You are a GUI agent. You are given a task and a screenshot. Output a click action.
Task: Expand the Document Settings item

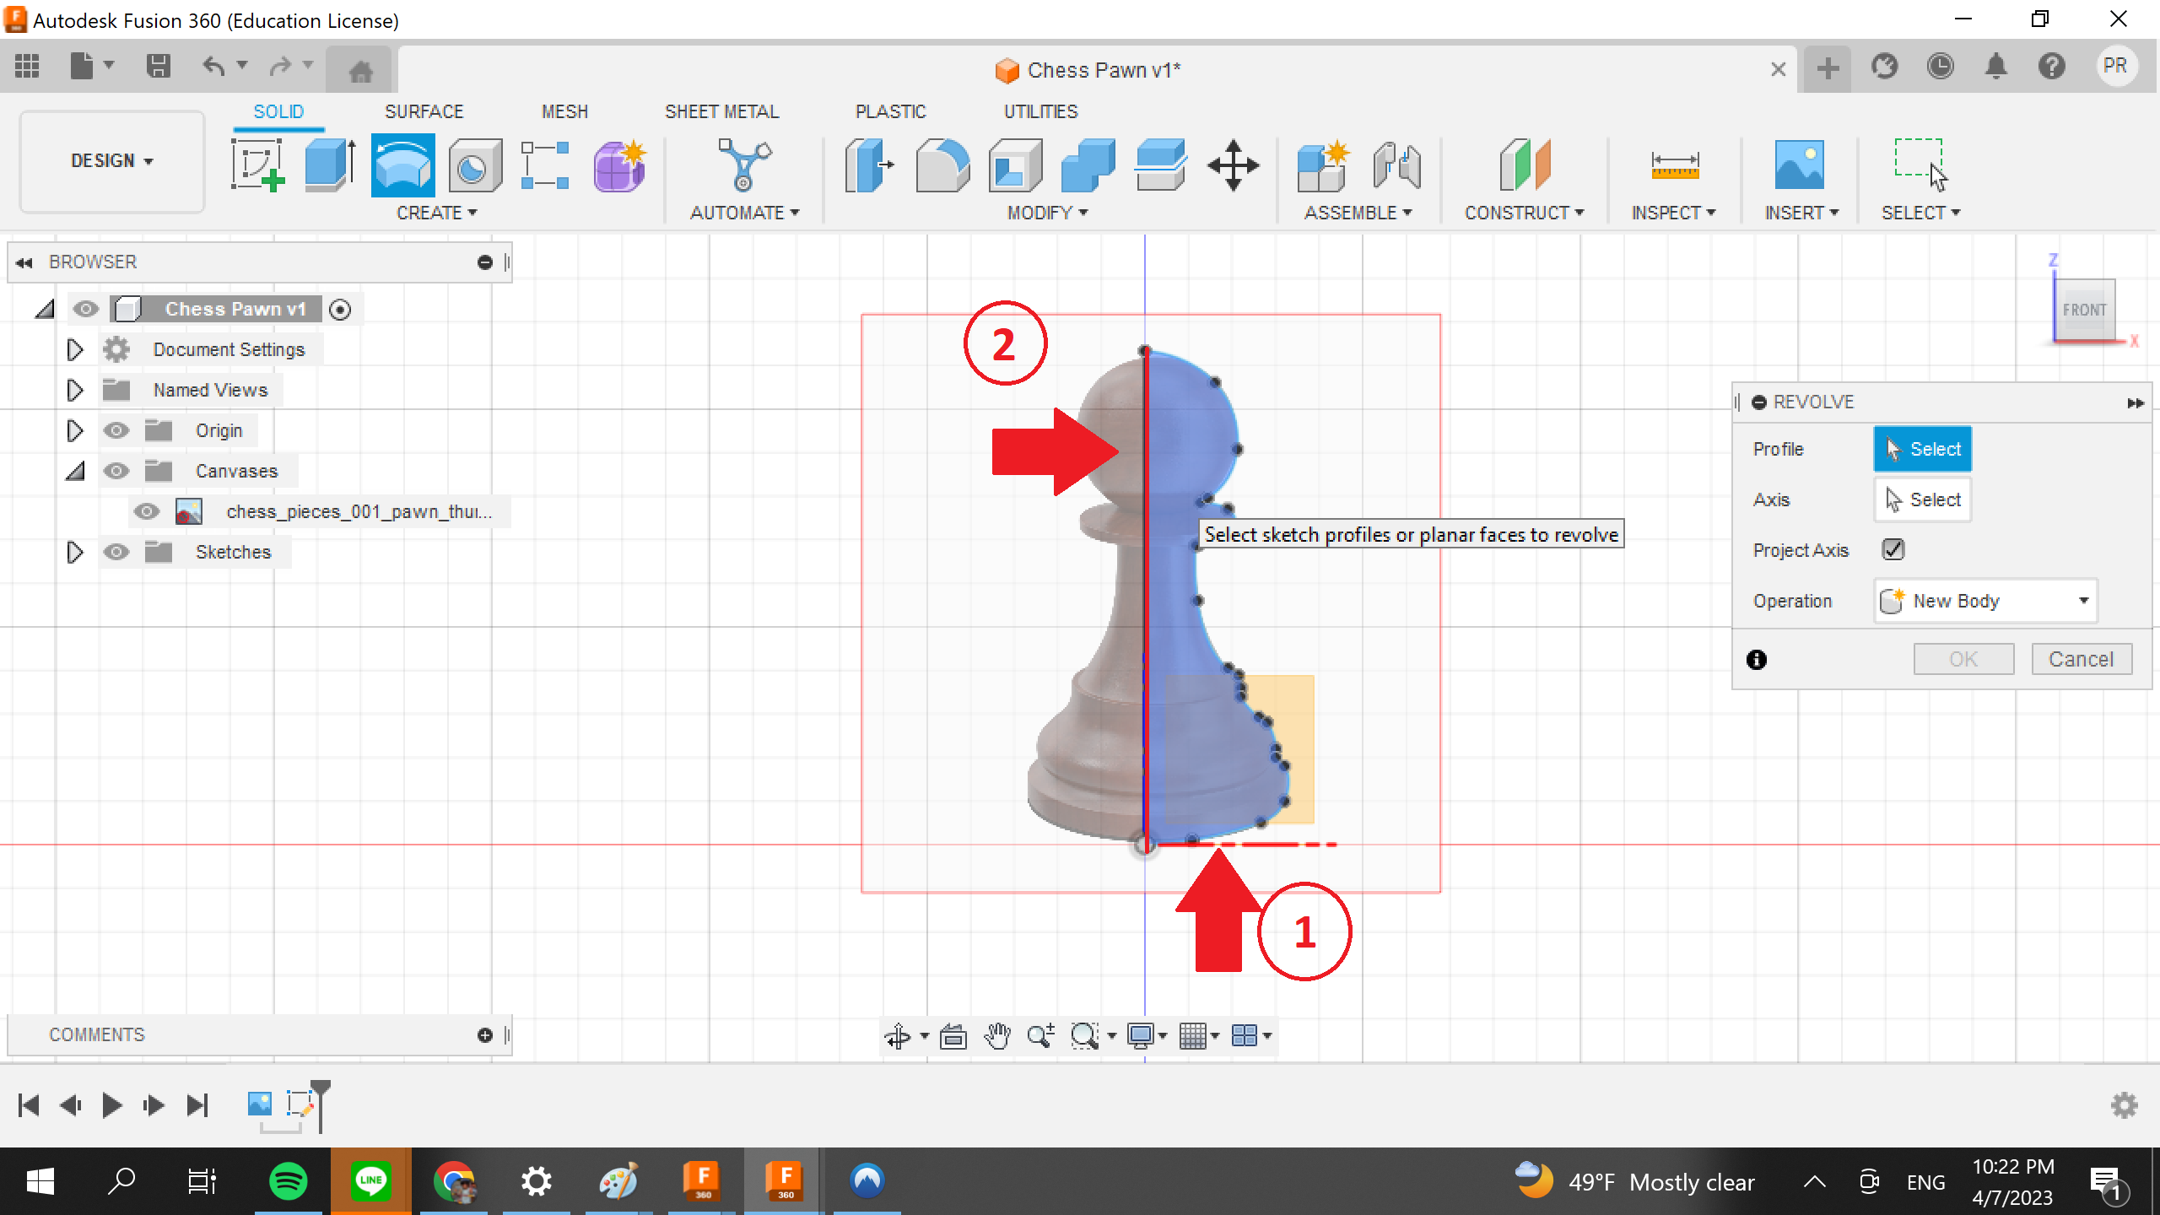tap(74, 348)
